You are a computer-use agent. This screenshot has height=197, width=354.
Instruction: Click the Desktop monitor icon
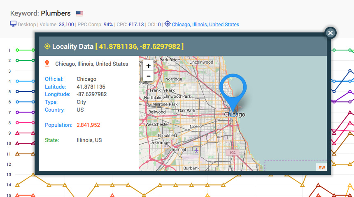(13, 24)
